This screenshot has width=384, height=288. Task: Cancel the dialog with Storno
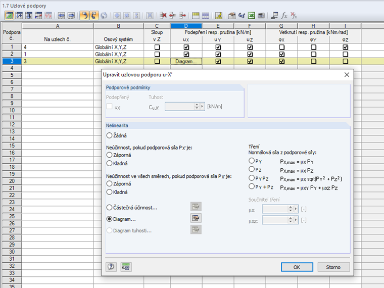333,267
